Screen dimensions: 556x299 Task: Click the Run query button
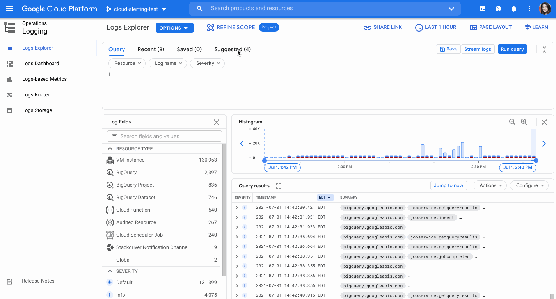(x=512, y=49)
